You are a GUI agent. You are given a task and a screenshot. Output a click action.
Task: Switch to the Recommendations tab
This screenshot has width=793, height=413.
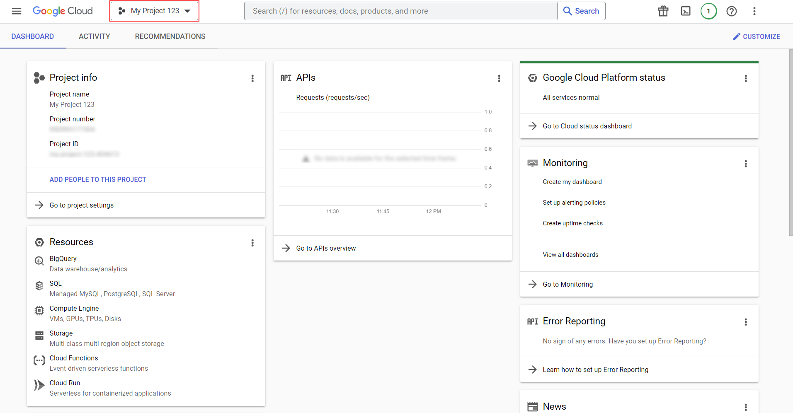pos(170,36)
